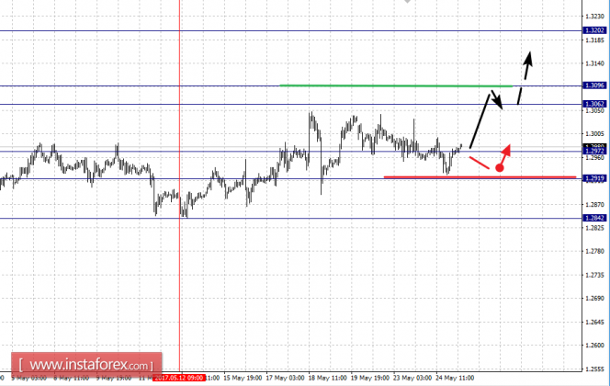Select the green horizontal resistance line
This screenshot has width=610, height=386.
point(396,85)
